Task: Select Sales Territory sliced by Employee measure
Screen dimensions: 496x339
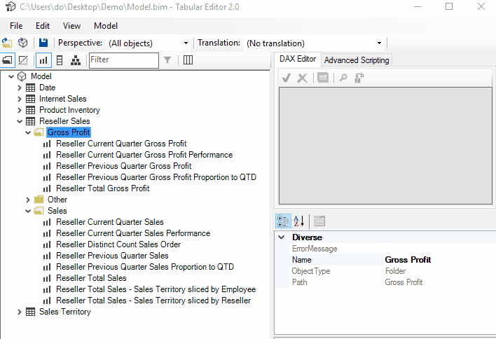Action: [x=156, y=289]
